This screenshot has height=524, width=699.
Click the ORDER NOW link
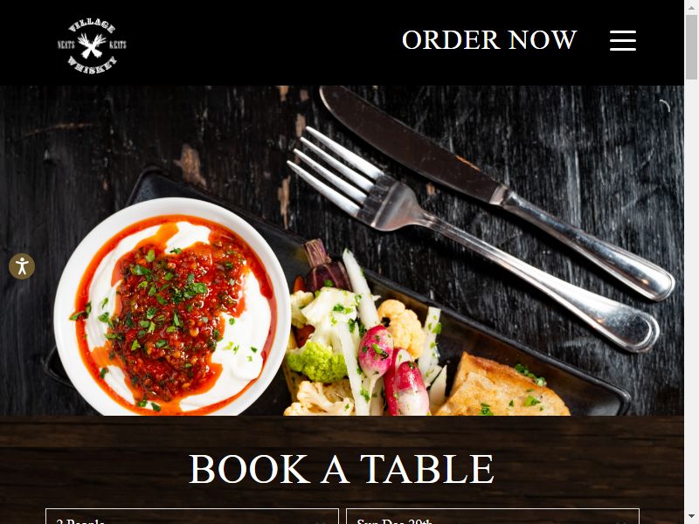pyautogui.click(x=489, y=40)
